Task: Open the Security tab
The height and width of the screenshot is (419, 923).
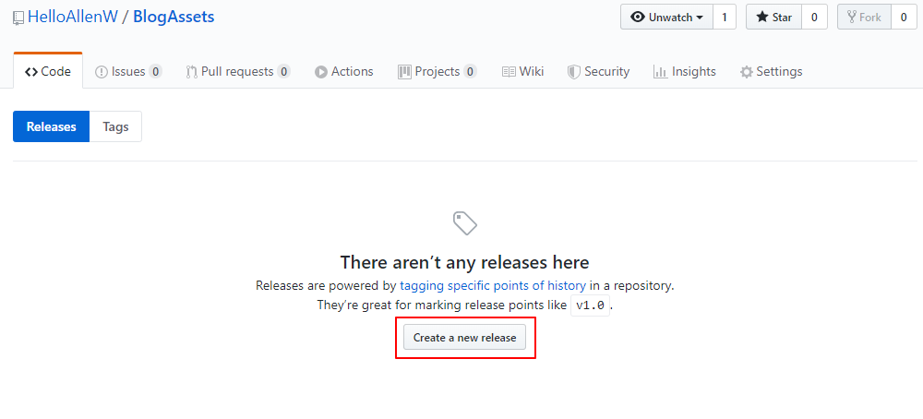Action: 598,71
